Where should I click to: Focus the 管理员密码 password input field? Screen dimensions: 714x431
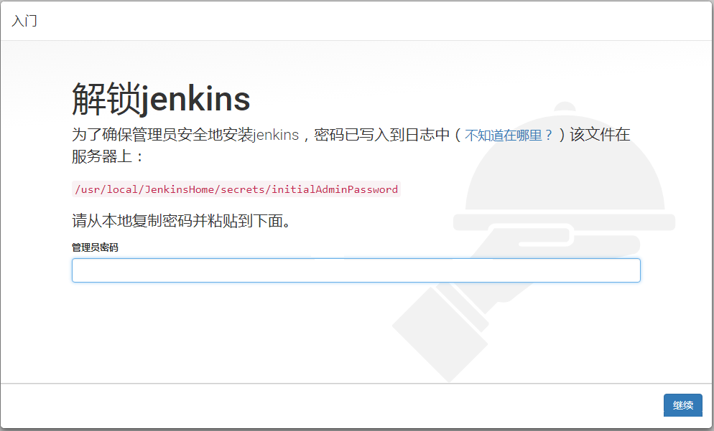(x=356, y=270)
